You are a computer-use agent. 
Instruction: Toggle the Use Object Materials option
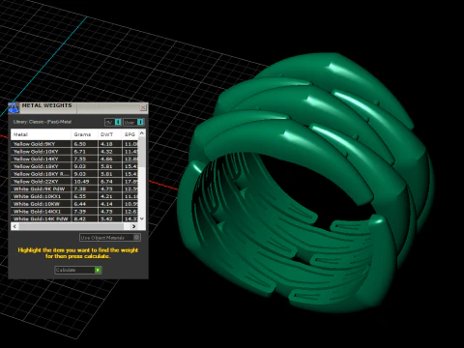pyautogui.click(x=110, y=238)
